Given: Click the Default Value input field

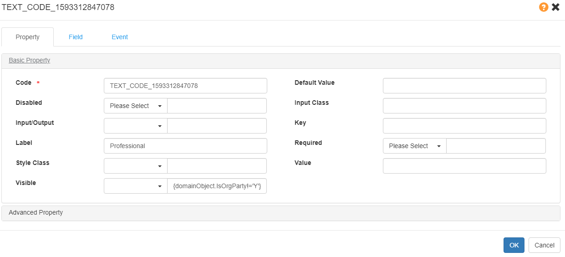Looking at the screenshot, I should tap(464, 86).
